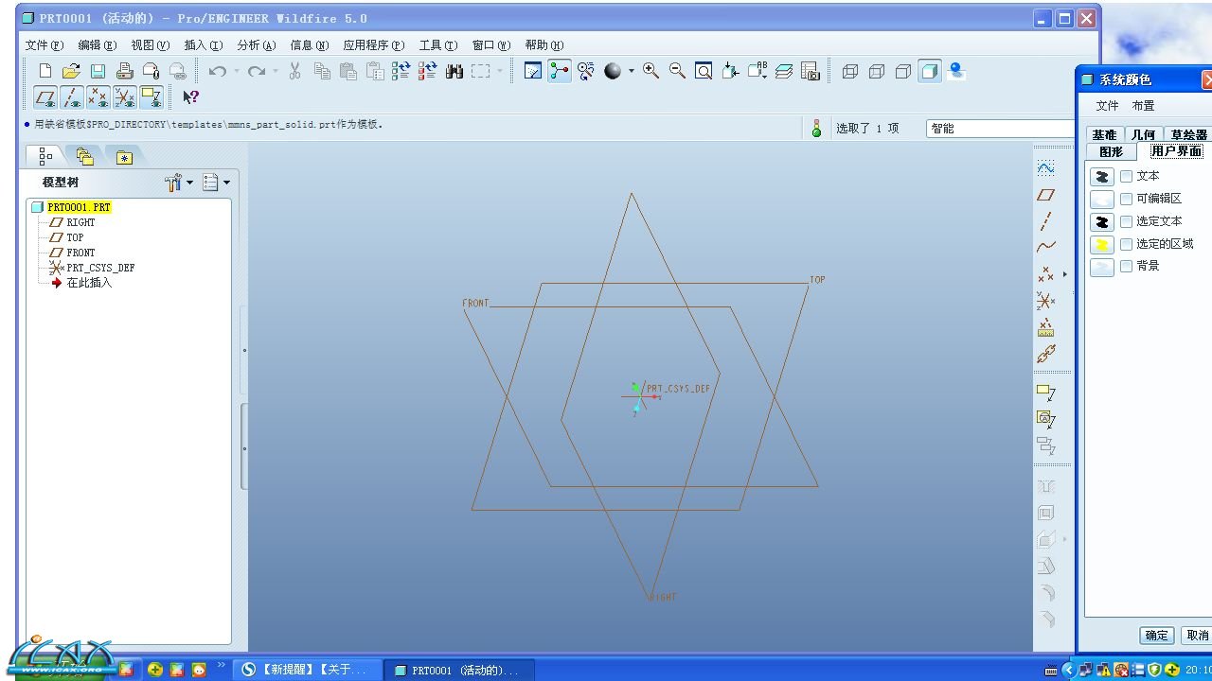This screenshot has height=681, width=1212.
Task: Click the scissors Cut icon
Action: click(294, 71)
